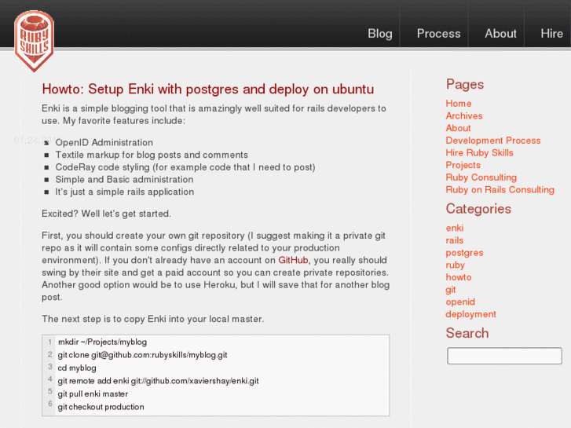The height and width of the screenshot is (428, 571).
Task: Open the Howto Setup Enki post title
Action: [x=207, y=90]
